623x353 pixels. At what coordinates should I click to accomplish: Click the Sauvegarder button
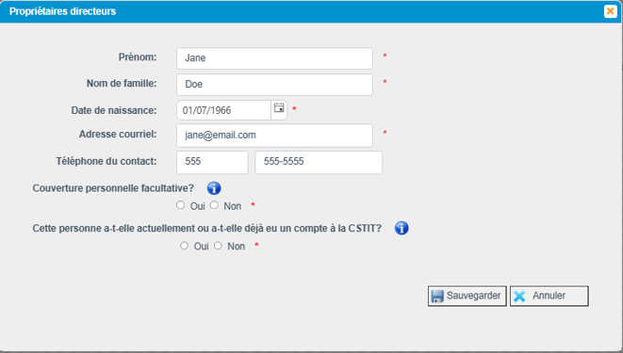[x=467, y=296]
